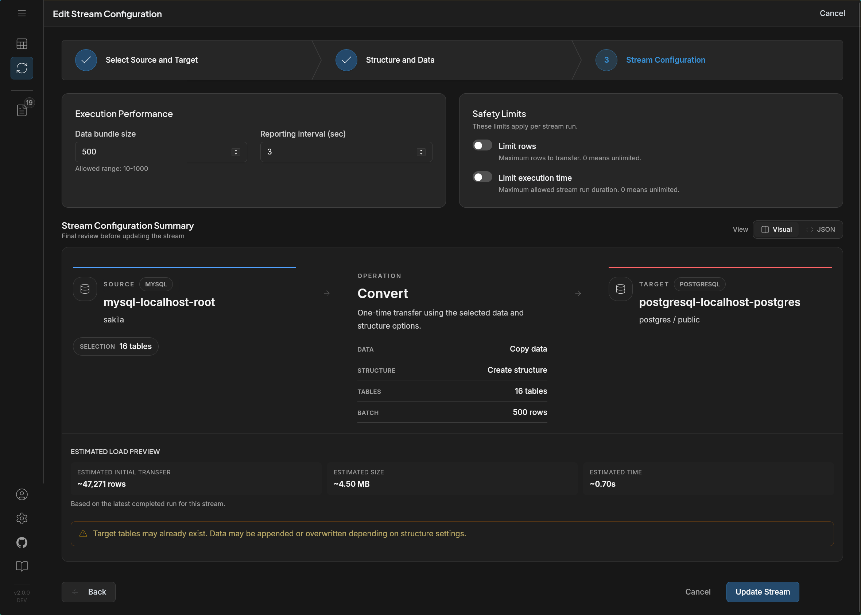
Task: Click the Convert operation heading
Action: point(383,294)
